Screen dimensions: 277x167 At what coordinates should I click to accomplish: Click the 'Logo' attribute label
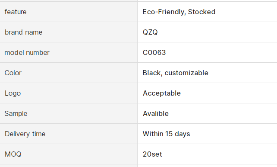click(13, 93)
